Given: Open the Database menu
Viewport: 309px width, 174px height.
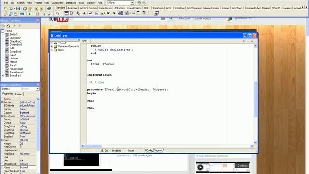Looking at the screenshot, I should tap(71, 3).
